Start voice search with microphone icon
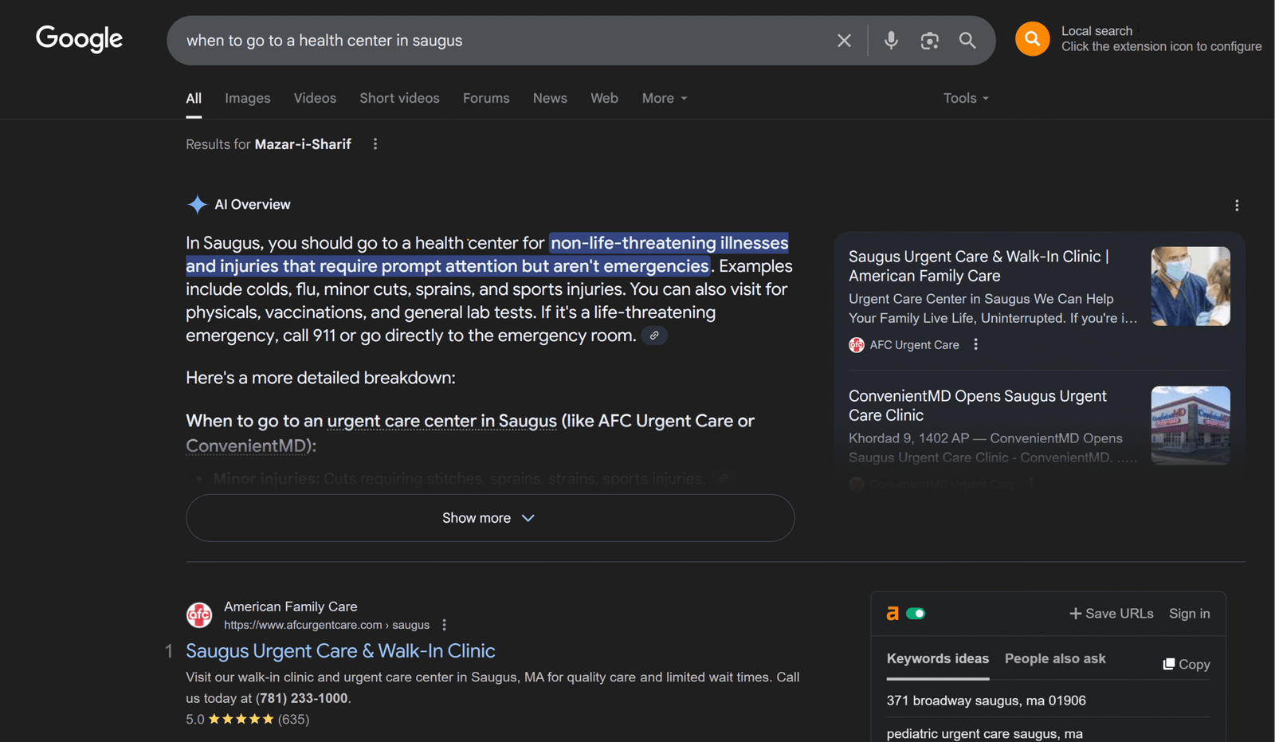The image size is (1275, 742). coord(891,41)
